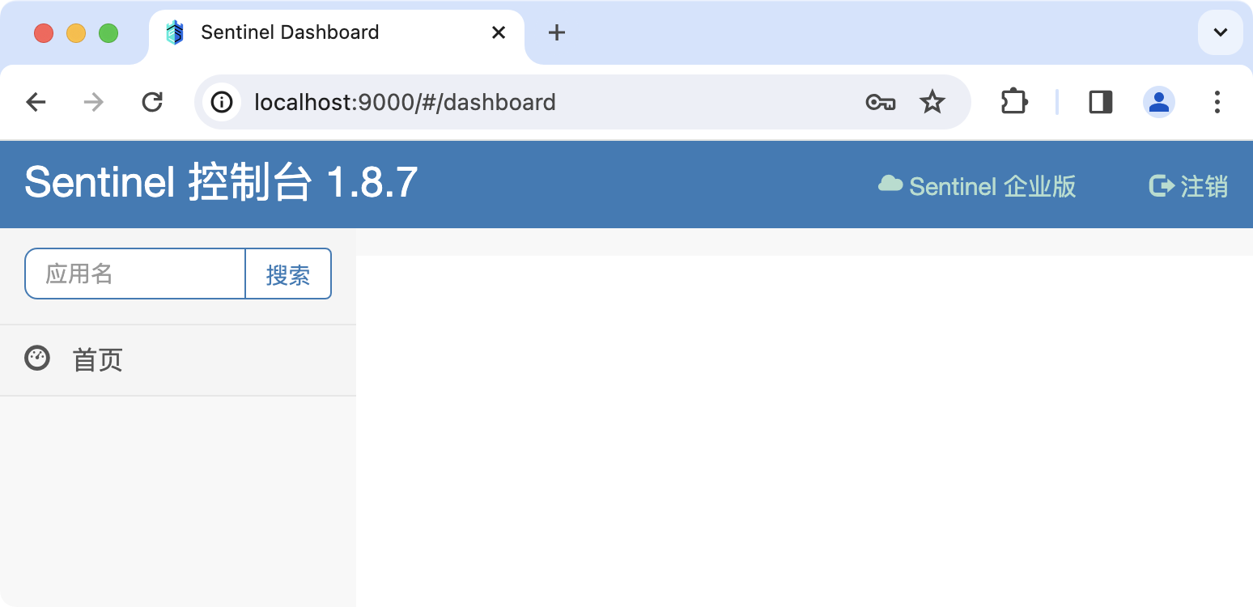Click the Sentinel logo on the browser tab

[175, 32]
